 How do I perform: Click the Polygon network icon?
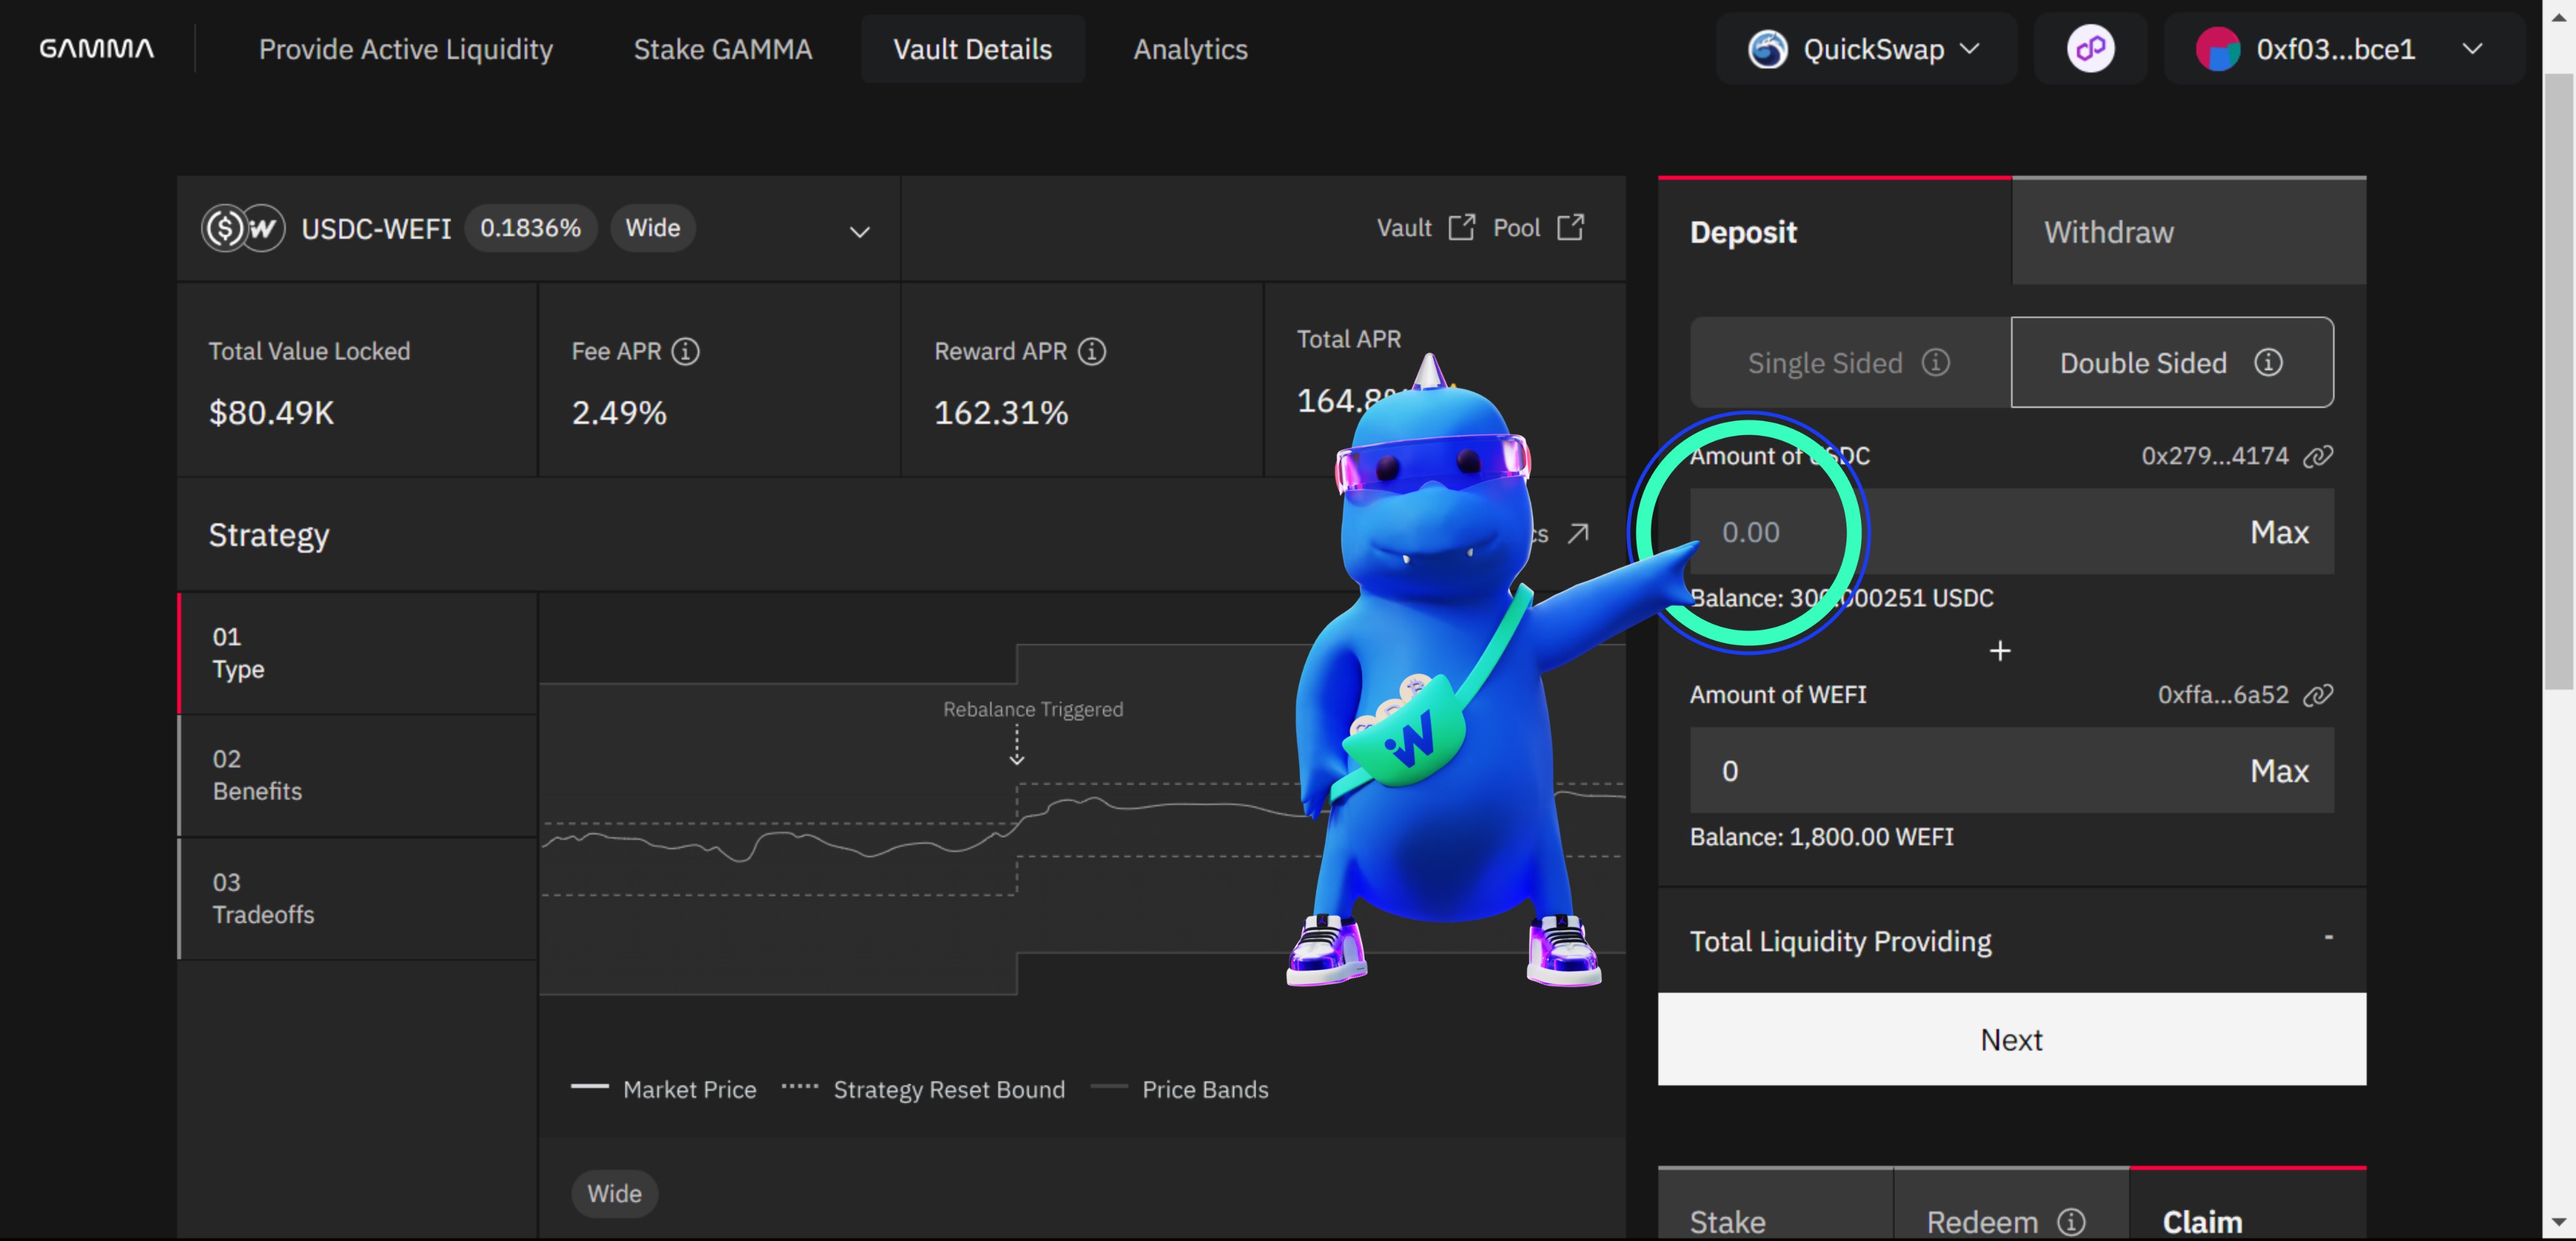pyautogui.click(x=2090, y=48)
